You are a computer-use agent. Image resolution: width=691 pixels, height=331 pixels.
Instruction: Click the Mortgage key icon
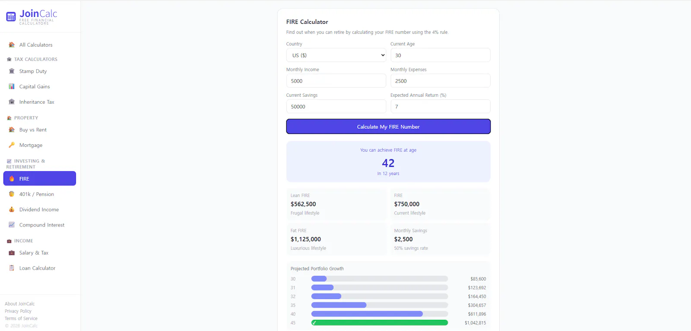click(x=12, y=145)
